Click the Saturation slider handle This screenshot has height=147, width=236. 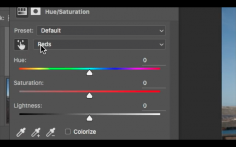pos(89,95)
